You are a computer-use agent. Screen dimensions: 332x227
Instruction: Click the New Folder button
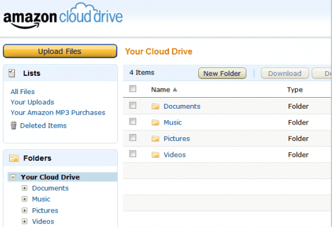coord(222,73)
